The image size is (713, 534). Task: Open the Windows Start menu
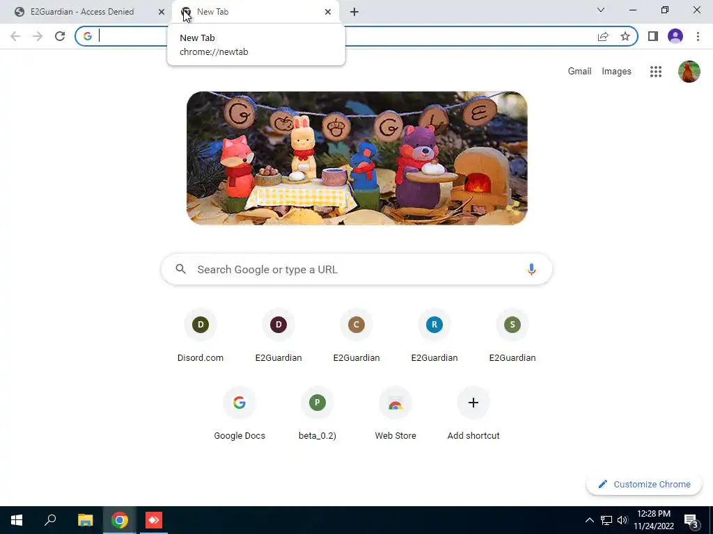tap(17, 520)
